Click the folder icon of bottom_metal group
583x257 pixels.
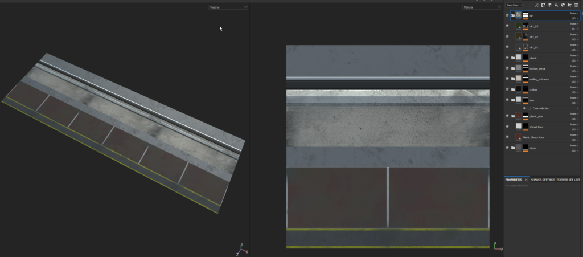point(513,68)
